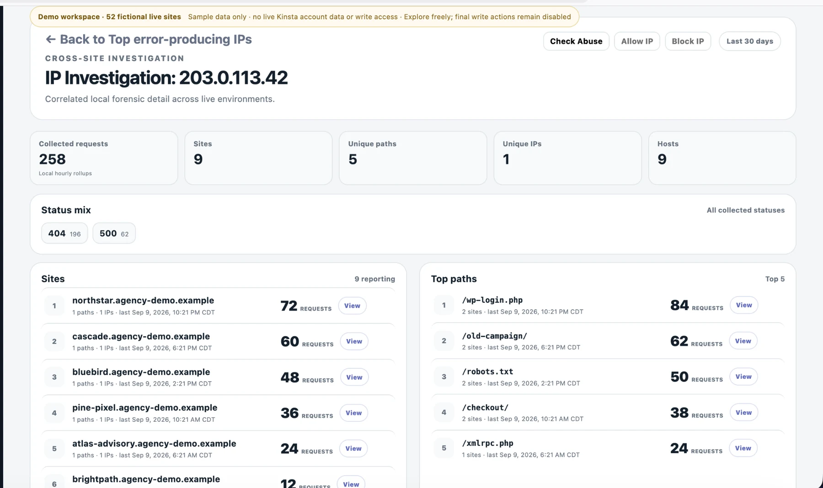Click the /robots.txt path text
823x488 pixels.
point(487,371)
